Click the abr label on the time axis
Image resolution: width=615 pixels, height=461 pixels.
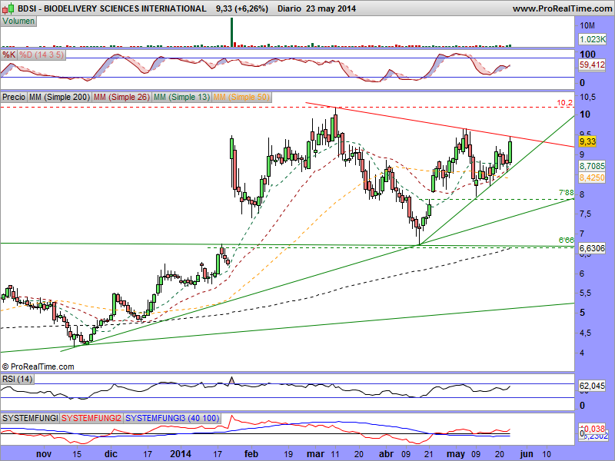[387, 454]
